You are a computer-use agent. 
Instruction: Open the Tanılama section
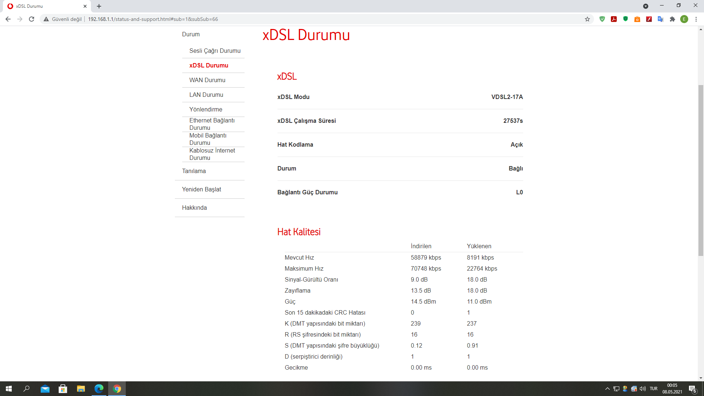coord(194,171)
